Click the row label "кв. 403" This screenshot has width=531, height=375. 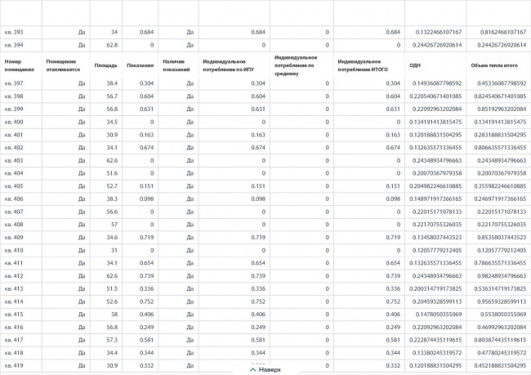14,161
